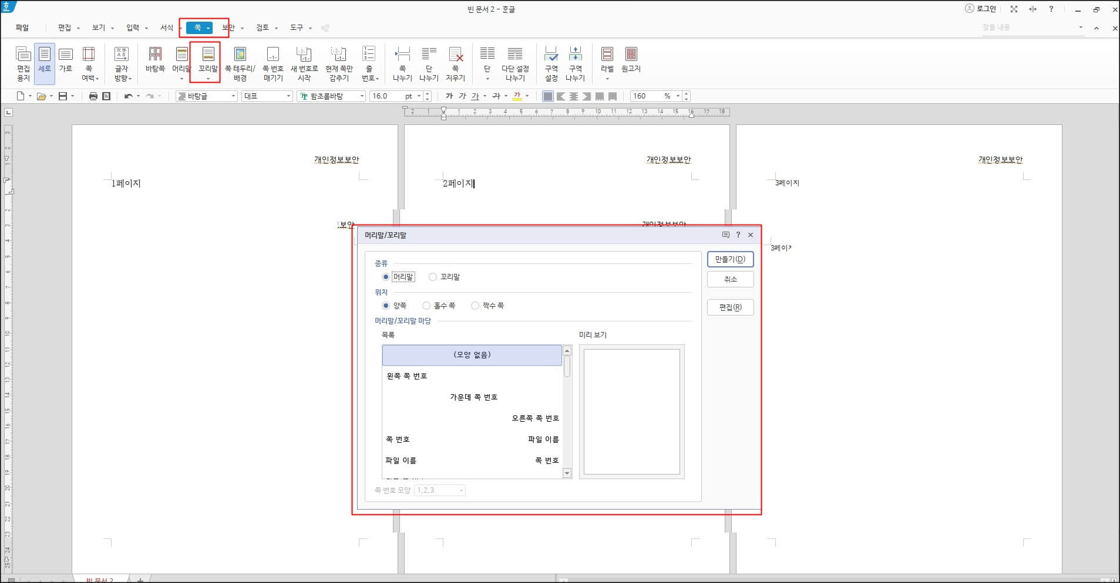Viewport: 1120px width, 583px height.
Task: Open 쪽 테두리/배경 page border
Action: 240,63
